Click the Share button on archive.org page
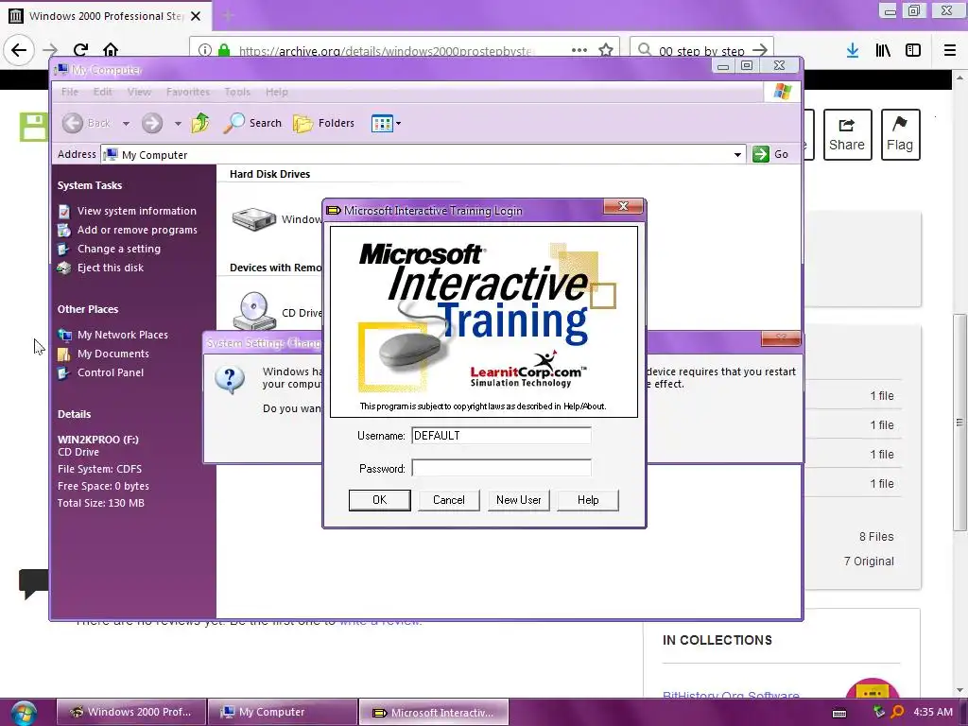 click(x=847, y=134)
